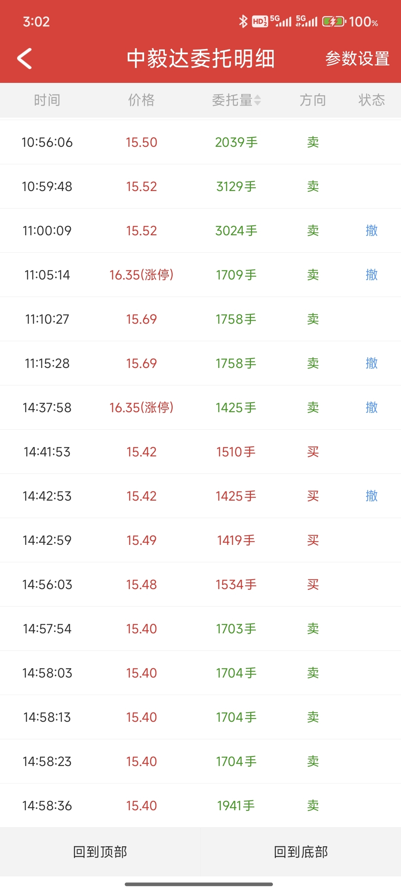Tap 撤 status on 14:42:53 row

[x=372, y=496]
